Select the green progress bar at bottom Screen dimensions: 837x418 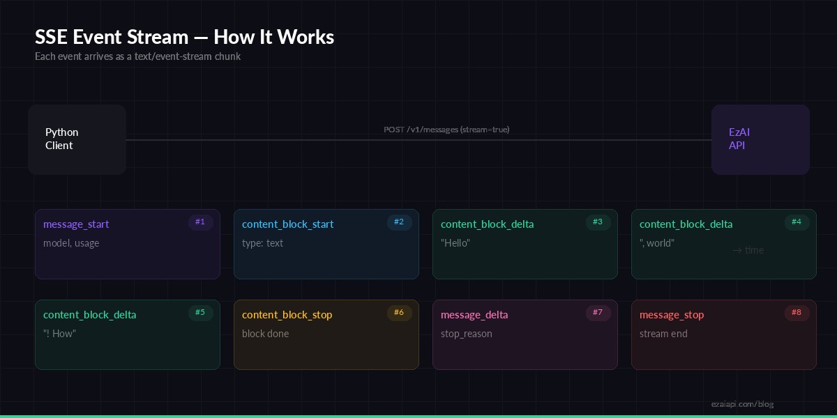(418, 416)
